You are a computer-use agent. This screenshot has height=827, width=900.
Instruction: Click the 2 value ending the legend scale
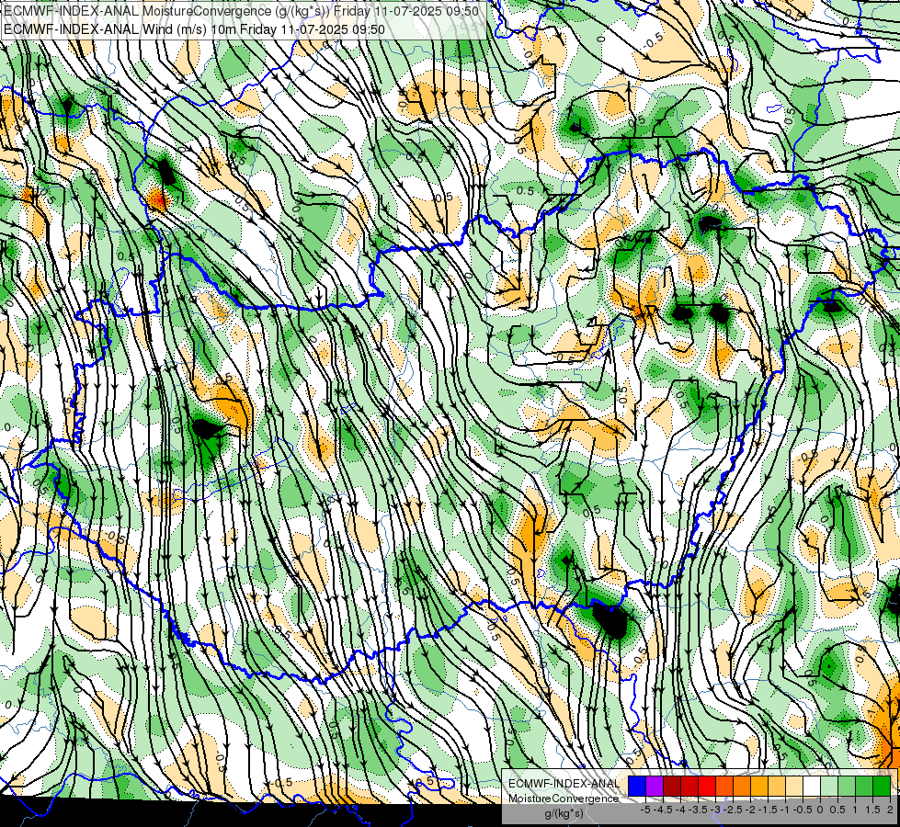890,810
